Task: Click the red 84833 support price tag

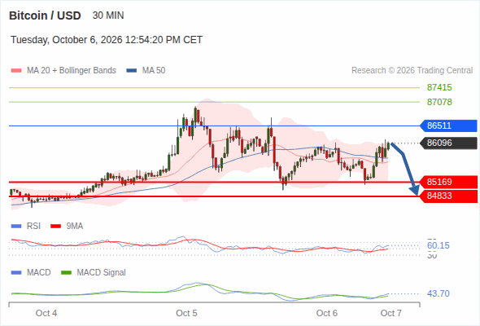Action: click(x=448, y=196)
